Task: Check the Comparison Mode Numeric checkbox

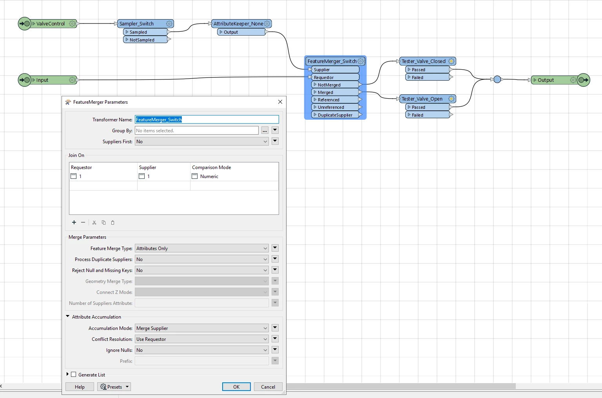Action: pos(194,176)
